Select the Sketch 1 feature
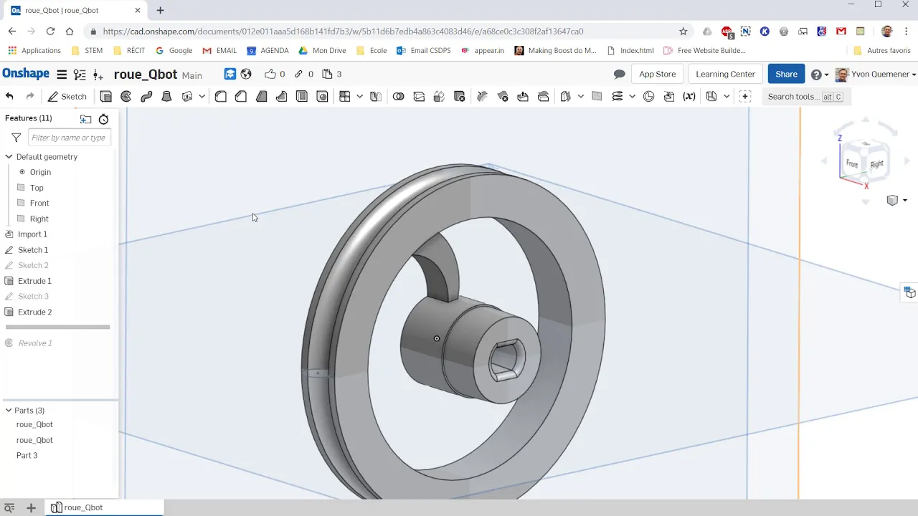The height and width of the screenshot is (516, 918). pyautogui.click(x=33, y=250)
